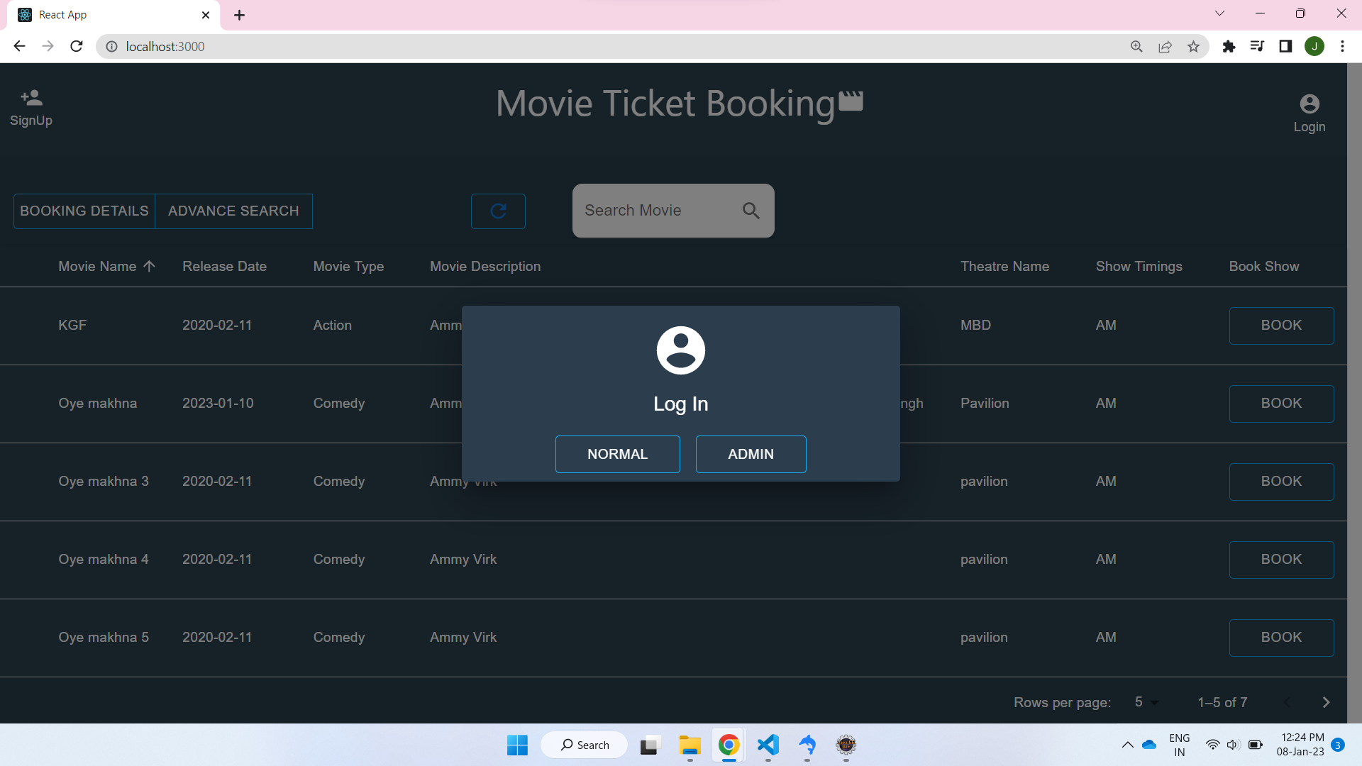Screen dimensions: 1362x766
Task: Check the battery level indicator
Action: point(1255,745)
